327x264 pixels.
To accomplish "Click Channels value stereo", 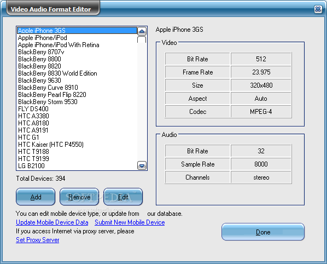I will (261, 177).
